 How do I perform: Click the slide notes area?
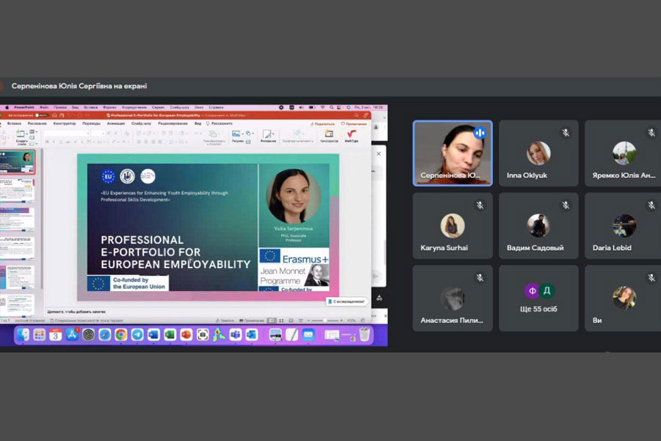click(x=206, y=312)
